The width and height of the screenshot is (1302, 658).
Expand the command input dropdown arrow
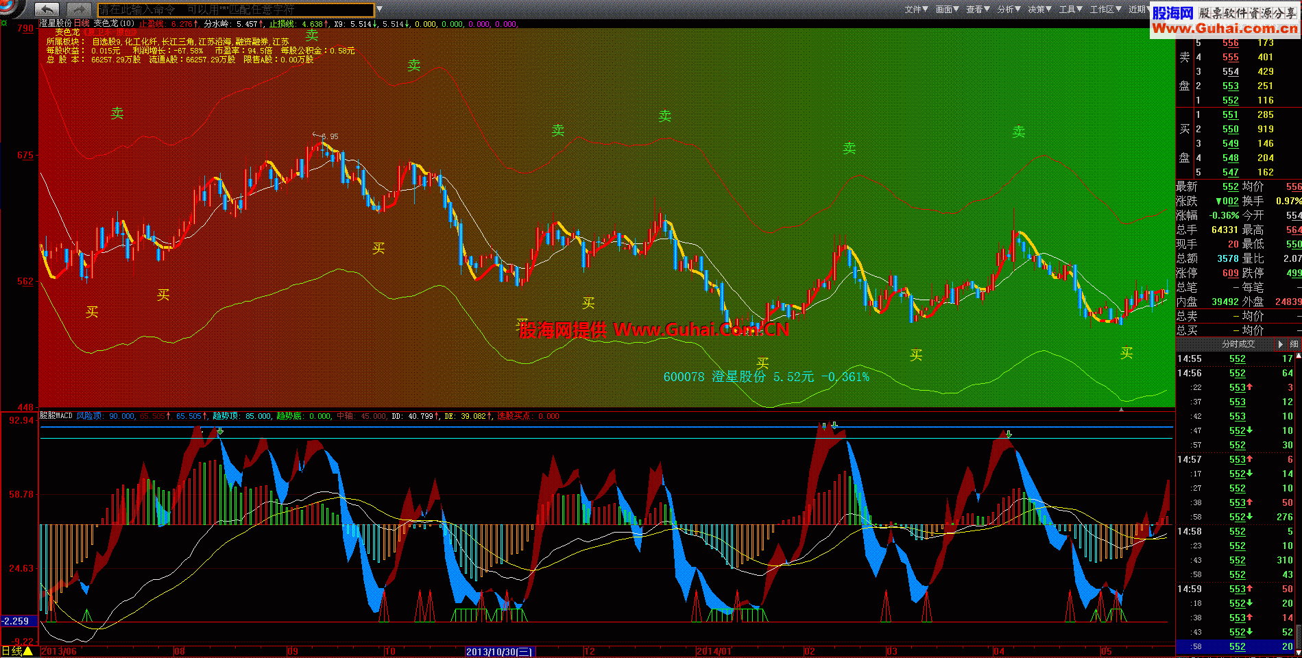click(x=379, y=10)
